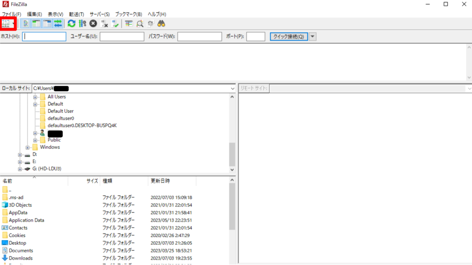Select the Documents folder icon
Image resolution: width=472 pixels, height=265 pixels.
click(5, 250)
